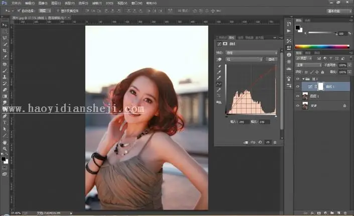Viewport: 354px width, 216px height.
Task: Hide the Curves 1 adjustment layer
Action: coord(298,86)
